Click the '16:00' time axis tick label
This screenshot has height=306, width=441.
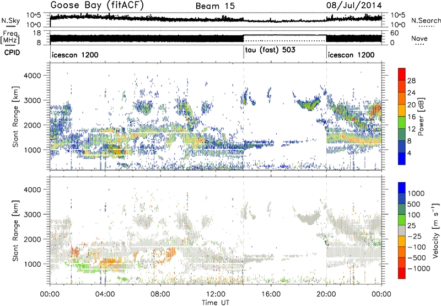(x=271, y=294)
